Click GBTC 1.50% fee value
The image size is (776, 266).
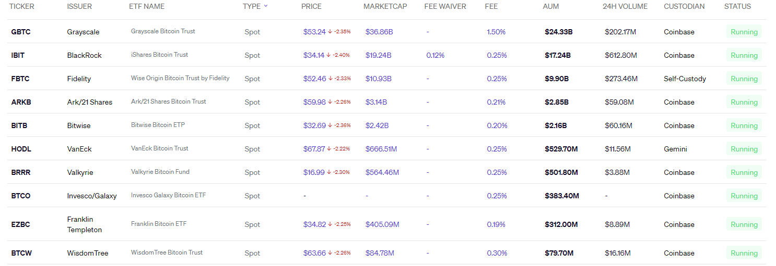click(x=496, y=32)
